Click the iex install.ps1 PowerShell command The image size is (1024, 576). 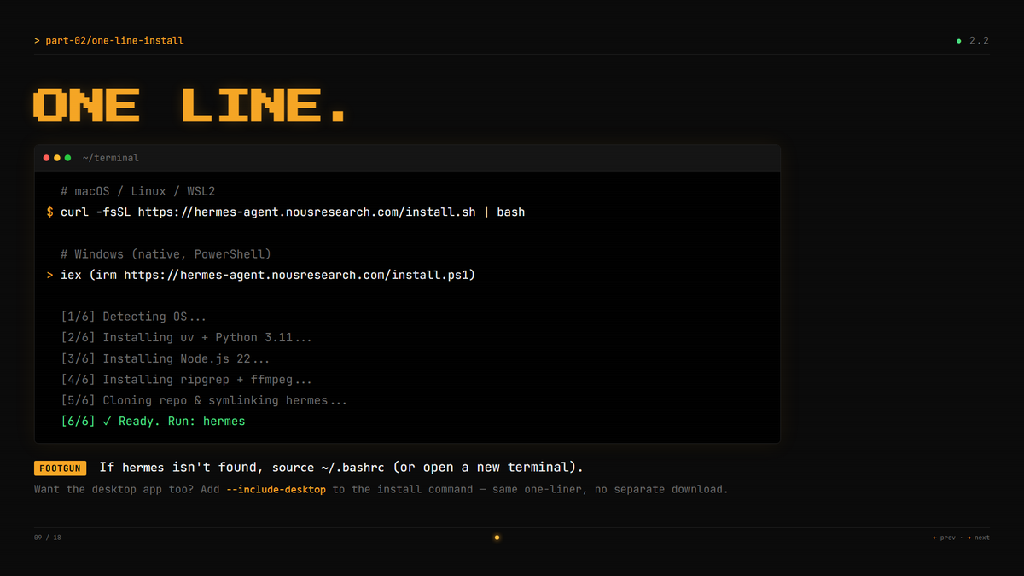pos(268,275)
